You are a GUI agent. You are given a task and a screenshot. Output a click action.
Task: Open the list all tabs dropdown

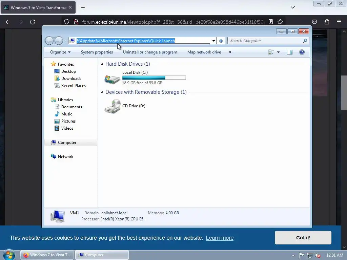click(292, 7)
